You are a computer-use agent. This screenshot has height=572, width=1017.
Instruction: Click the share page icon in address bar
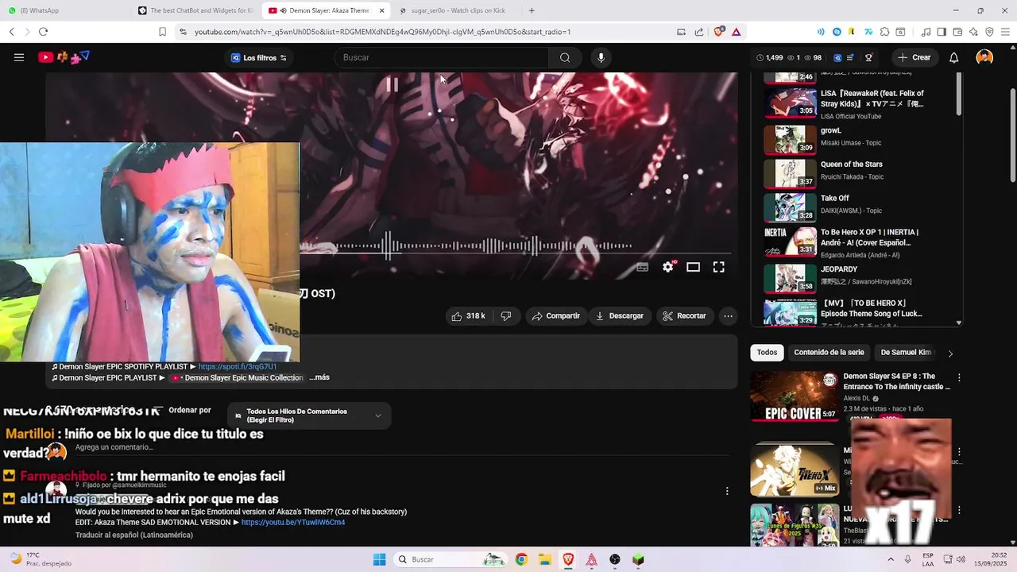pyautogui.click(x=699, y=32)
